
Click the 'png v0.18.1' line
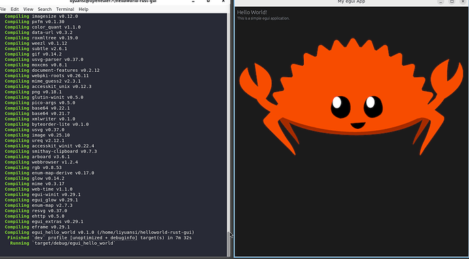pos(33,92)
